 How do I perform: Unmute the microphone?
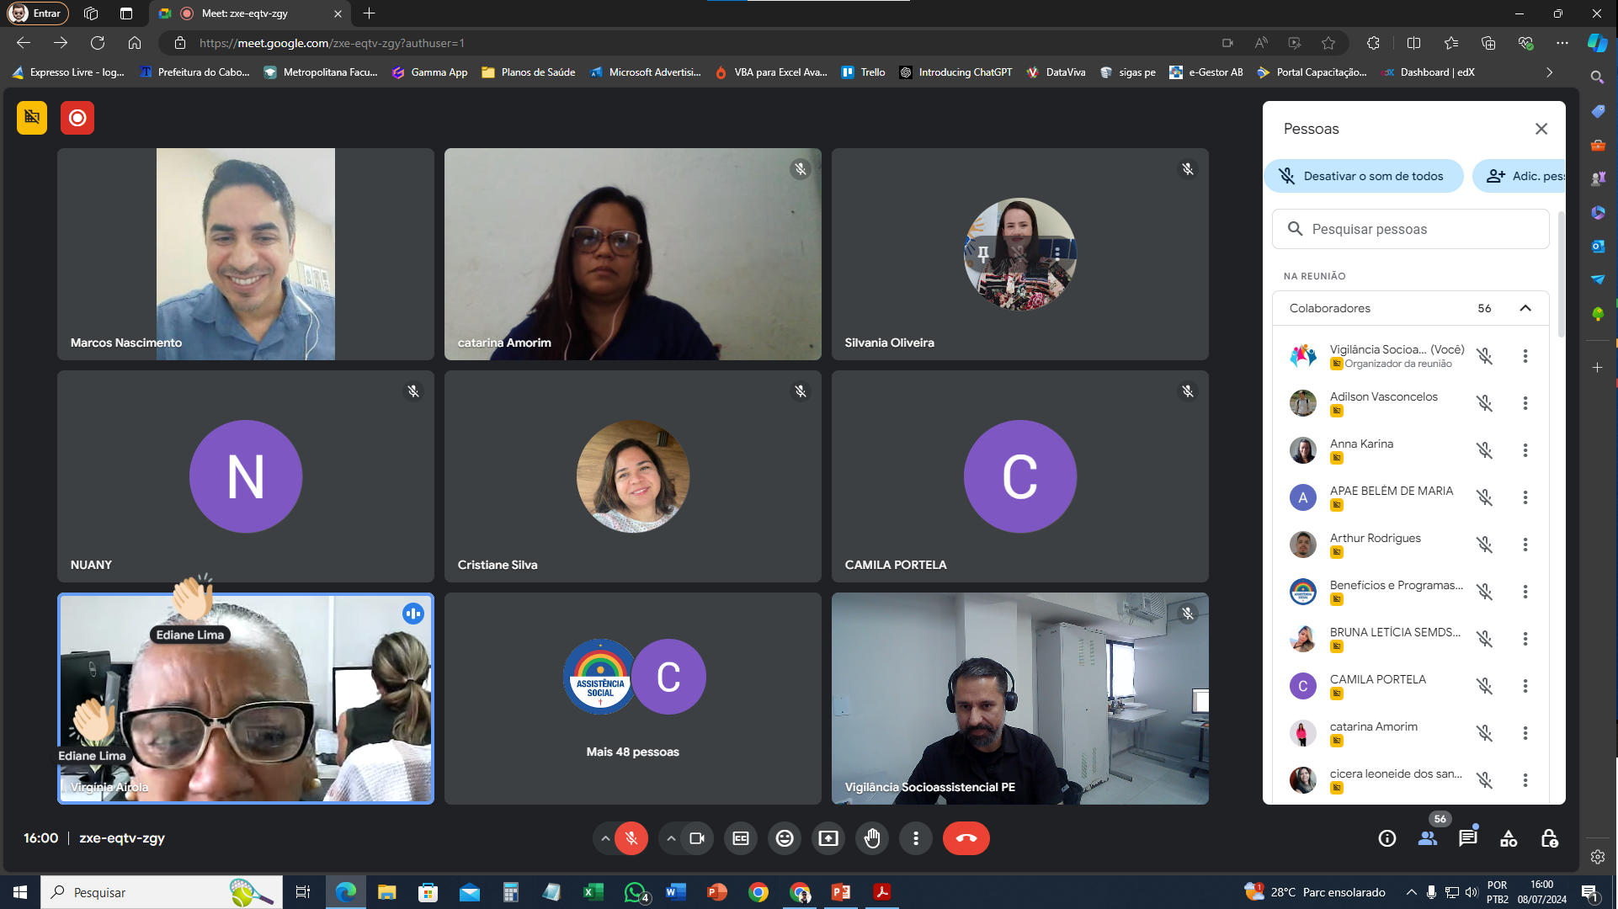tap(631, 838)
